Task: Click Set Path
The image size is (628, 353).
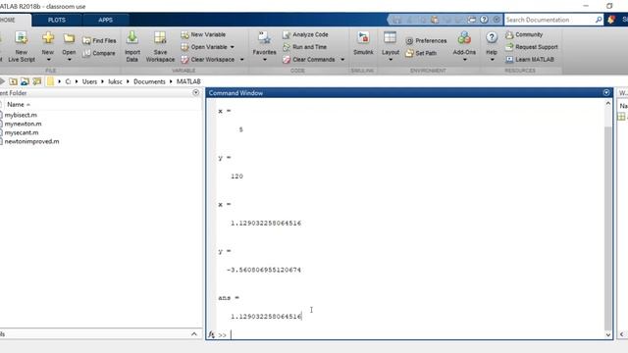Action: pos(421,53)
